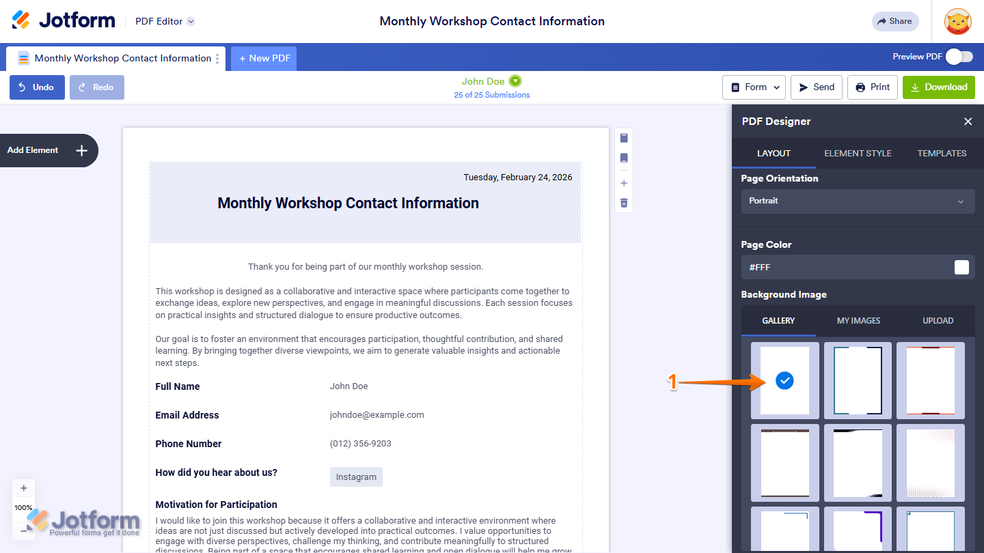The height and width of the screenshot is (553, 984).
Task: Choose the pink dotted halftone background
Action: point(931,463)
